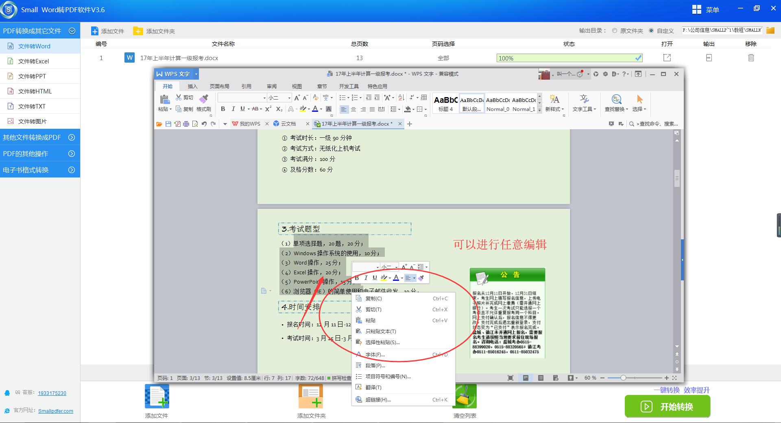Click the open-folder icon in WPS quick access bar
Viewport: 781px width, 423px height.
pos(159,124)
